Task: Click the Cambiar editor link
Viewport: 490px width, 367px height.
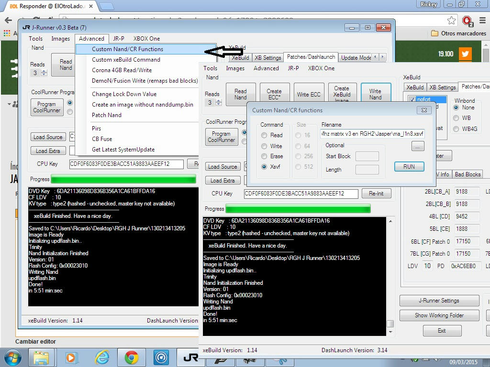Action: tap(35, 341)
